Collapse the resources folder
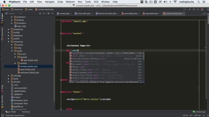This screenshot has height=117, width=209. pos(9,42)
